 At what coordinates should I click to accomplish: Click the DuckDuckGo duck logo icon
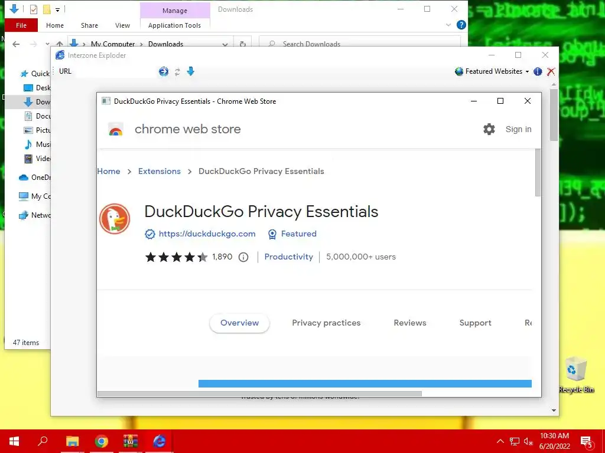[x=115, y=219]
